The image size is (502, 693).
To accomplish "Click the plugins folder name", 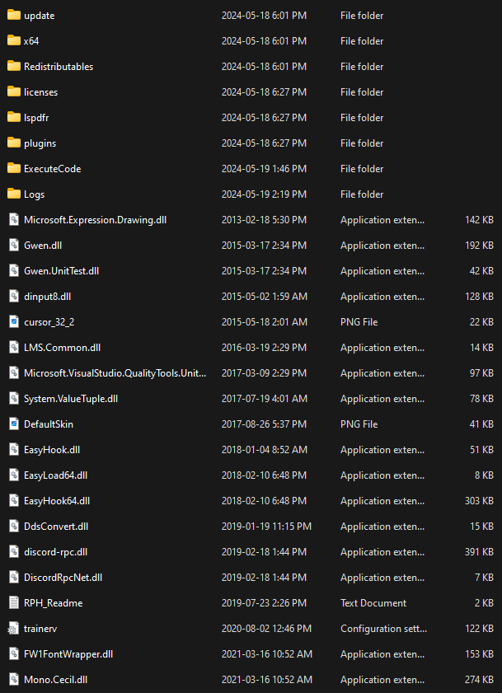I will pos(40,143).
